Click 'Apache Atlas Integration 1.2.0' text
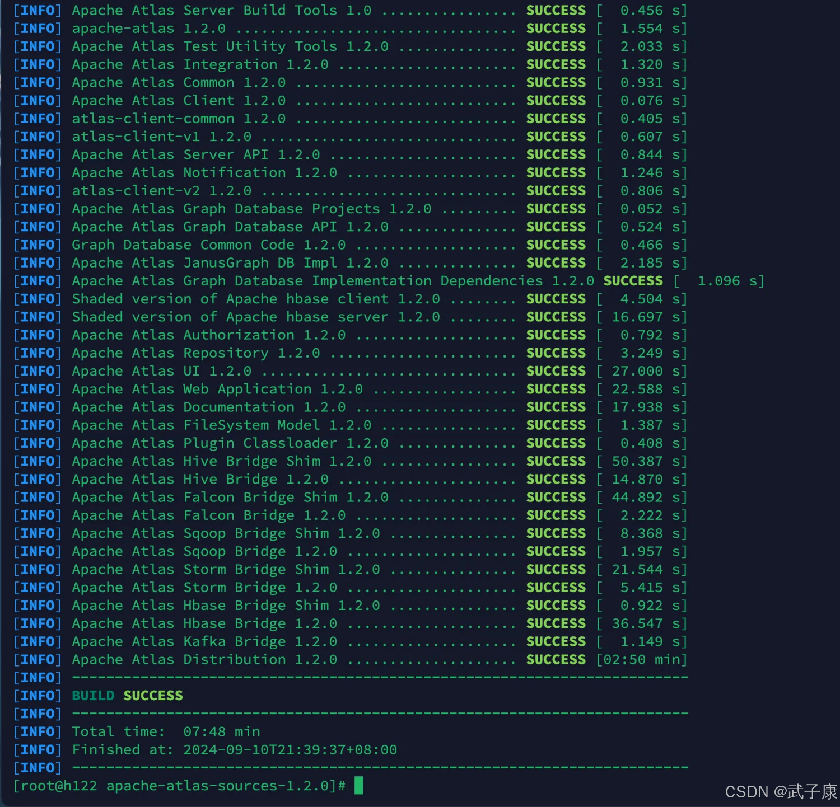 click(200, 65)
